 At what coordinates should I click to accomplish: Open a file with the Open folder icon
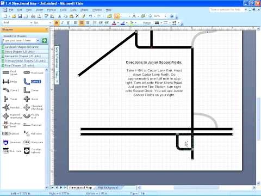[x=14, y=16]
